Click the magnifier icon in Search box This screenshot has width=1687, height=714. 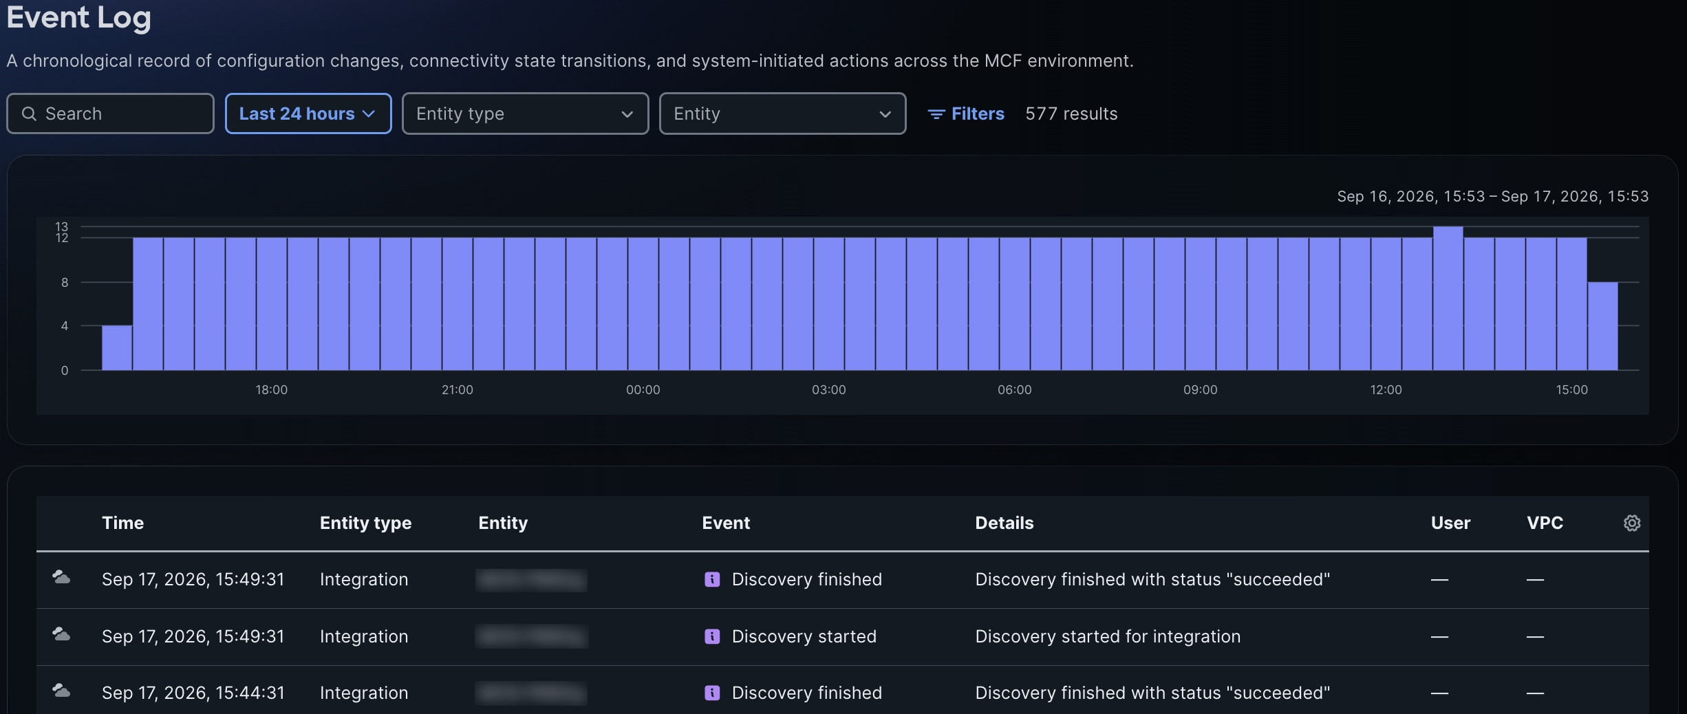pyautogui.click(x=29, y=113)
